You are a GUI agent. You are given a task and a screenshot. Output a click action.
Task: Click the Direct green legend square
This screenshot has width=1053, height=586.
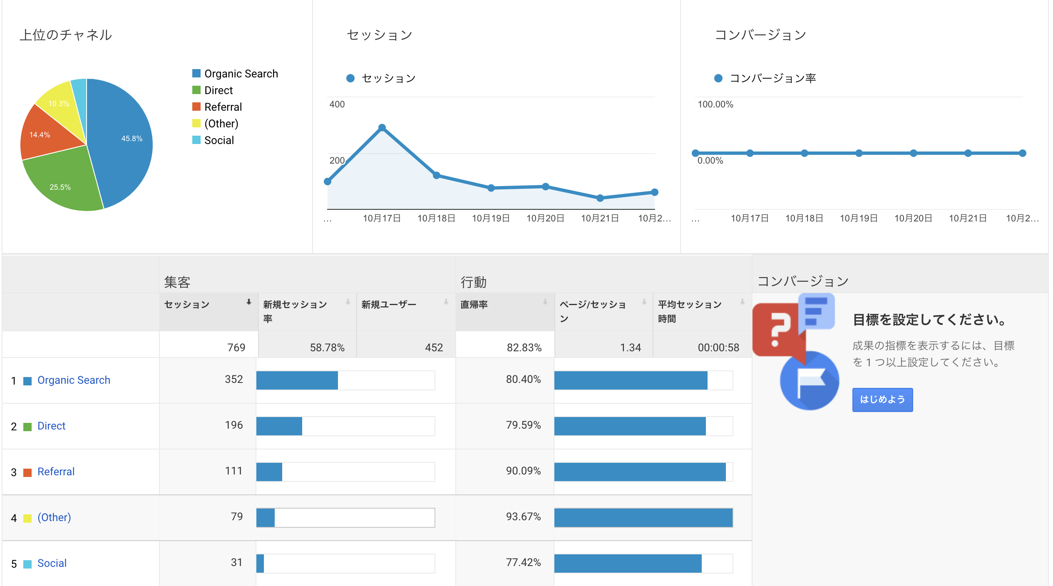pyautogui.click(x=196, y=90)
